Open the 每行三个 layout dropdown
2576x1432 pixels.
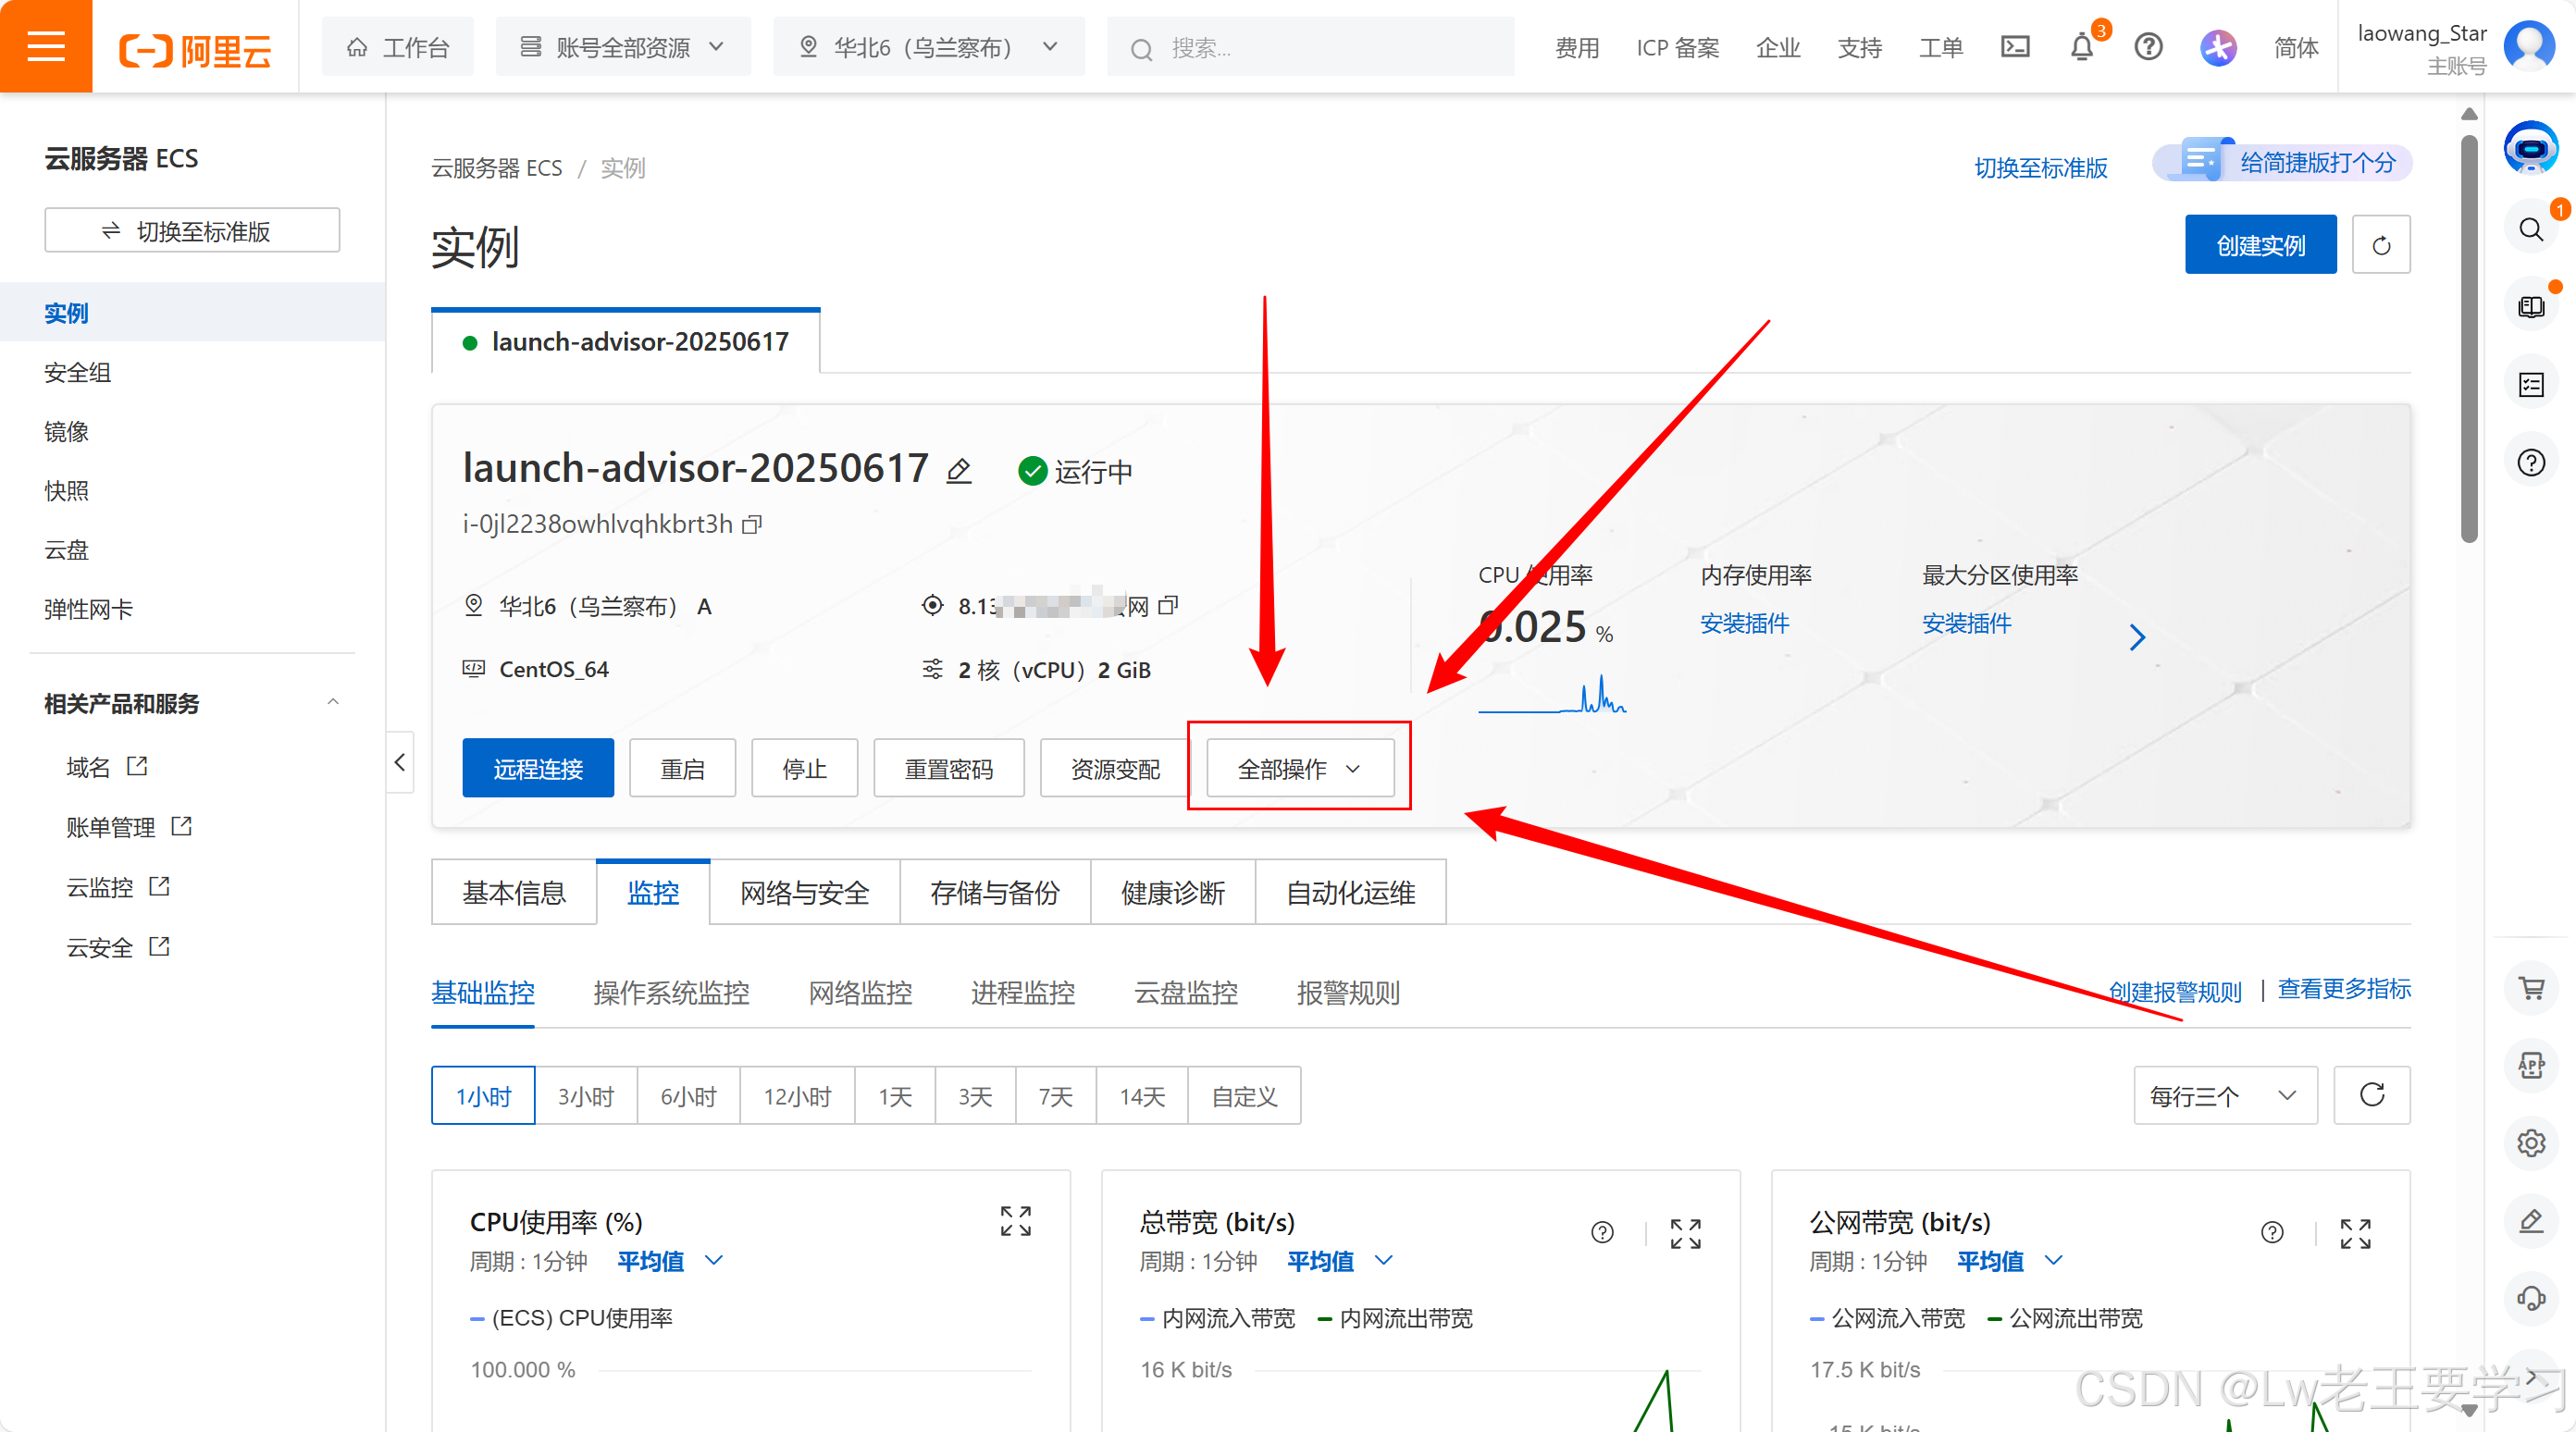pos(2225,1095)
